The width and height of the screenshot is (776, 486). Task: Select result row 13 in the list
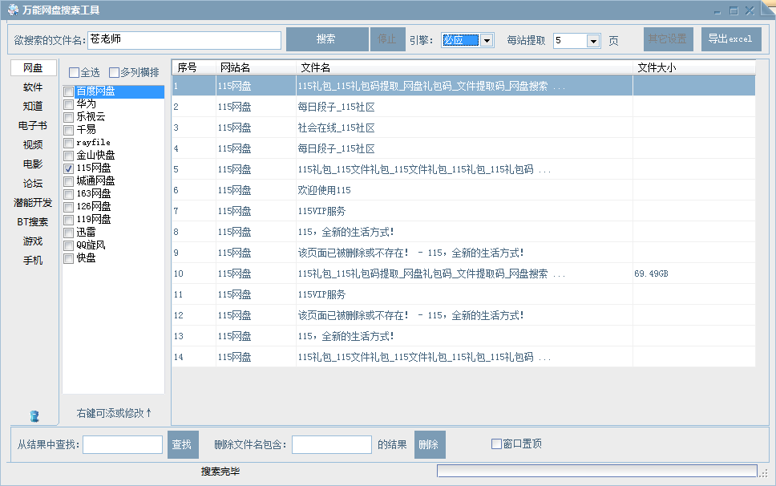click(x=463, y=336)
